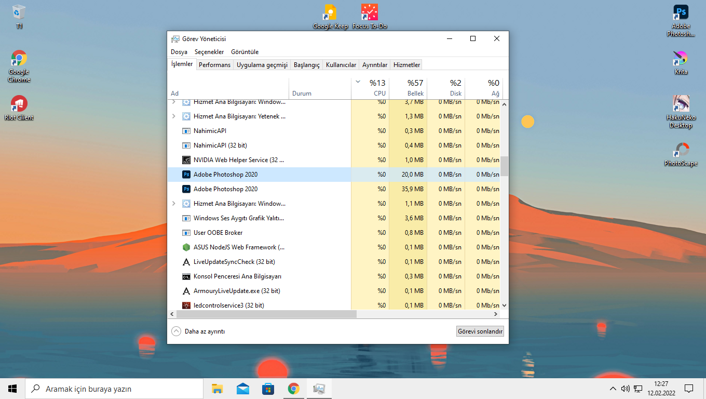706x399 pixels.
Task: Select the HakuNeko Desktop icon
Action: (x=681, y=105)
